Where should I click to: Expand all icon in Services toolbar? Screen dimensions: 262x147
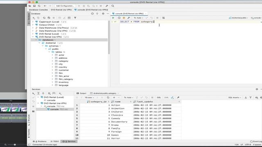coord(38,94)
